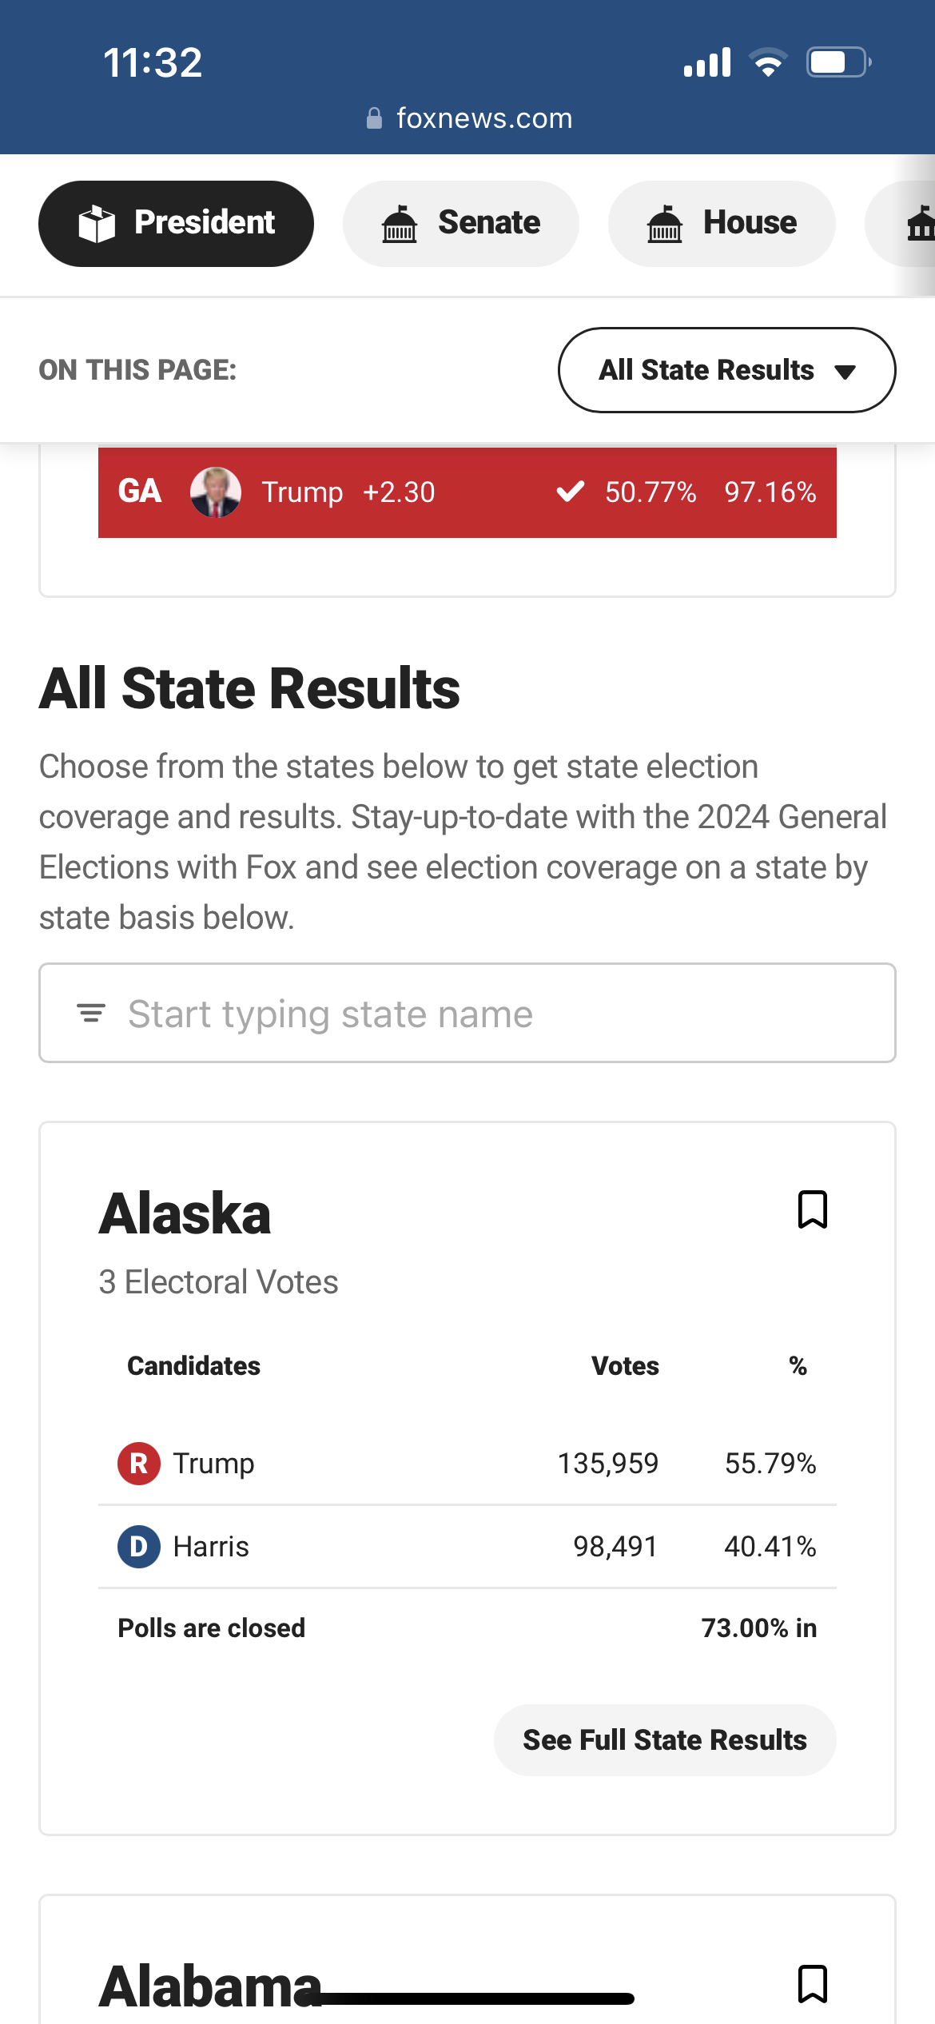Open the All State Results dropdown

[706, 370]
